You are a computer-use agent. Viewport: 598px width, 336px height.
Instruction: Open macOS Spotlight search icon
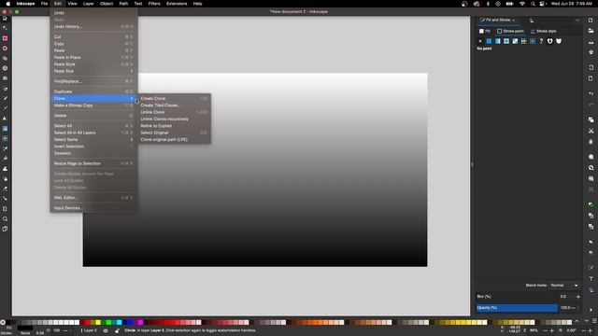click(x=533, y=4)
